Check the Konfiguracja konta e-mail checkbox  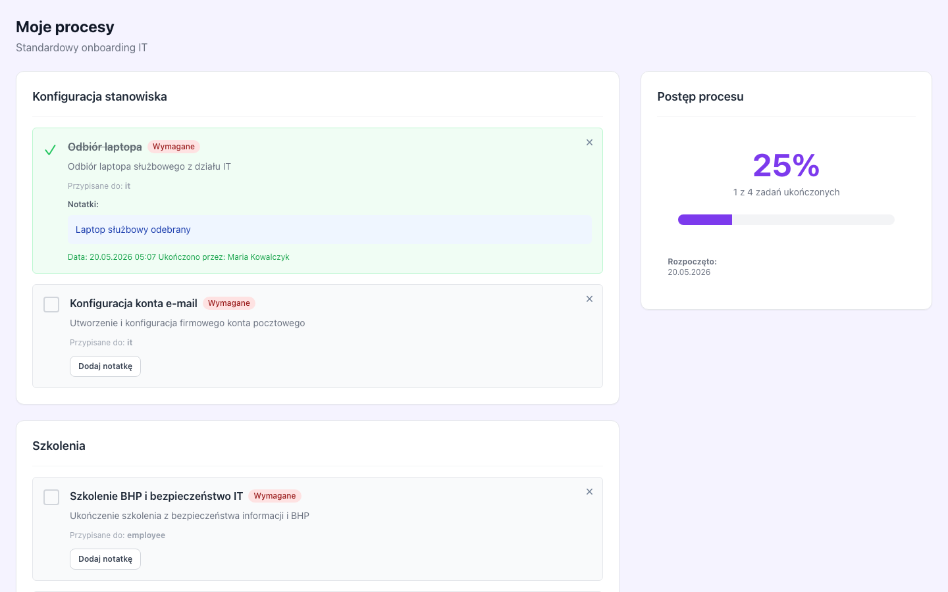(51, 305)
